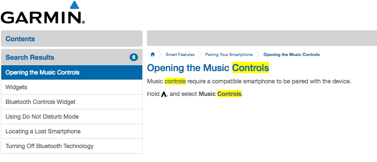Open Pairing Your Smartphone breadcrumb

point(229,55)
